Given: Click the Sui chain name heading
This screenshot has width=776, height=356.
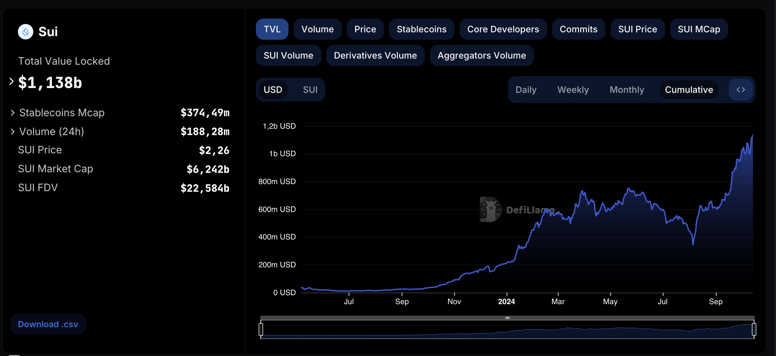Looking at the screenshot, I should tap(48, 32).
